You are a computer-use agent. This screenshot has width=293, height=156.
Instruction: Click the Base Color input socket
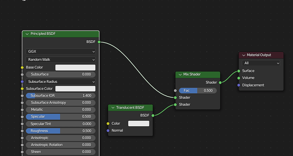point(22,67)
